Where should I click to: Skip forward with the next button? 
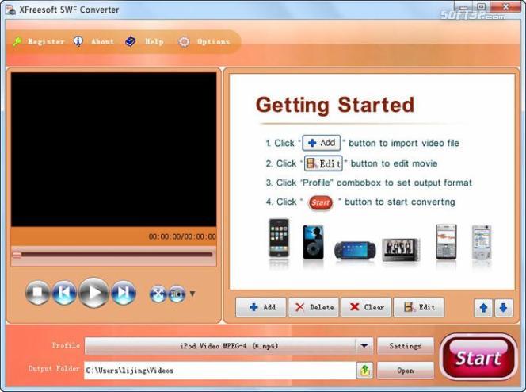click(x=124, y=293)
